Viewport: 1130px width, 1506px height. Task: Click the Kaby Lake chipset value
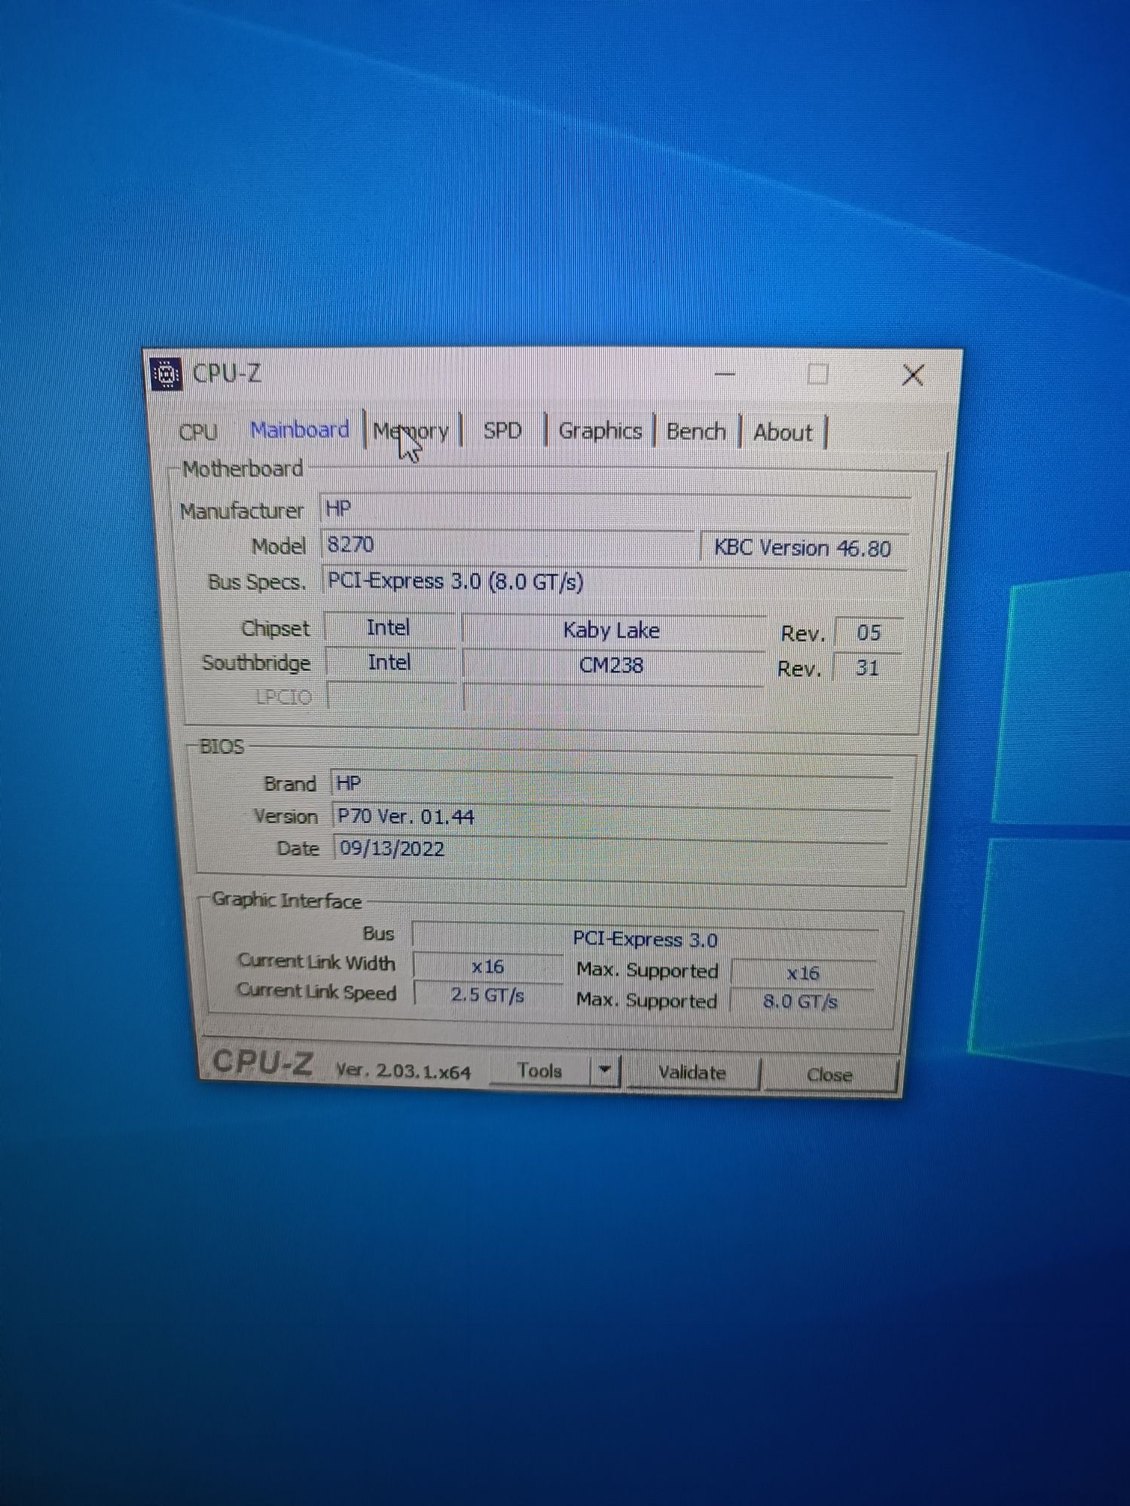click(612, 630)
